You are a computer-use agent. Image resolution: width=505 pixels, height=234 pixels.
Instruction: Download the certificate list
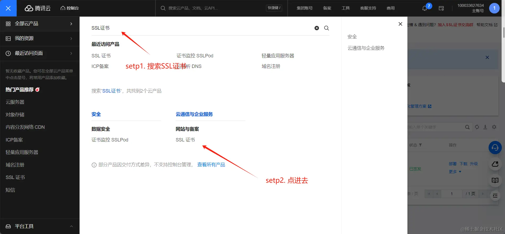485,127
